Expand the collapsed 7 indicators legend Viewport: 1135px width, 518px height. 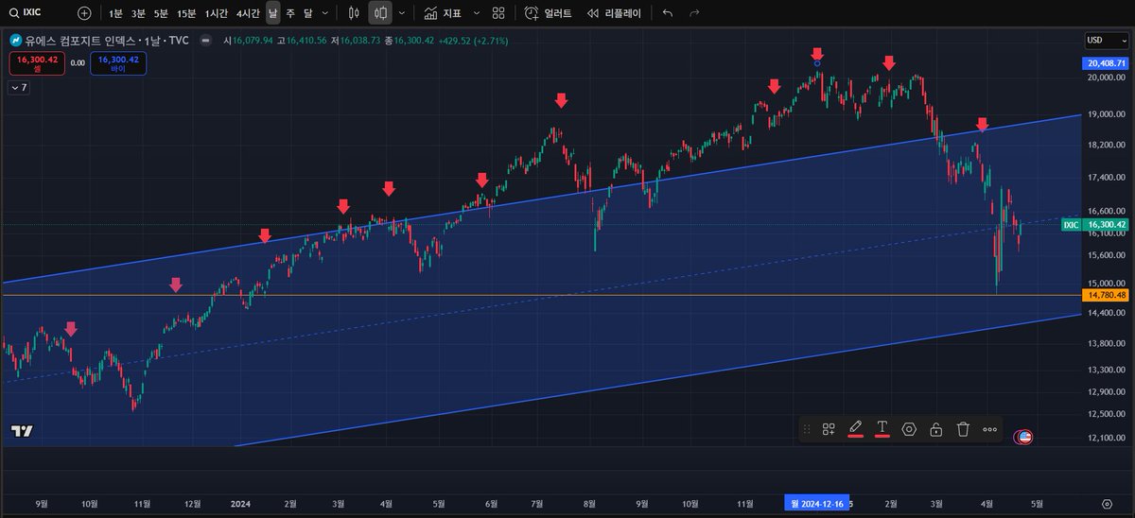[18, 87]
